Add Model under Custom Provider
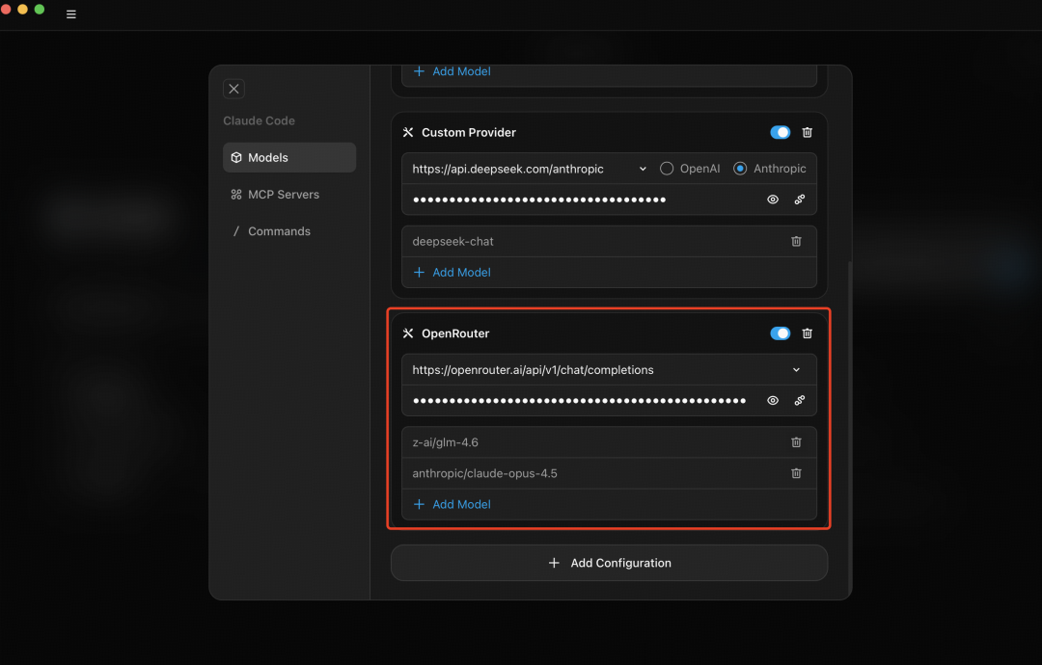This screenshot has height=665, width=1042. click(x=452, y=272)
